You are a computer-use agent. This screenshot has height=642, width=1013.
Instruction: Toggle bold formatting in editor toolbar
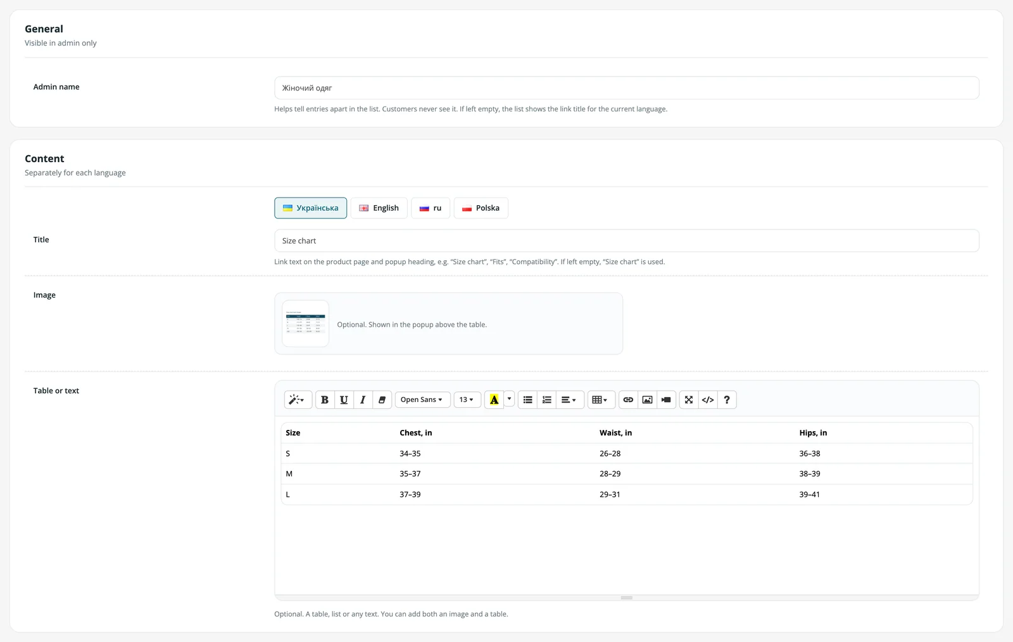pyautogui.click(x=325, y=400)
